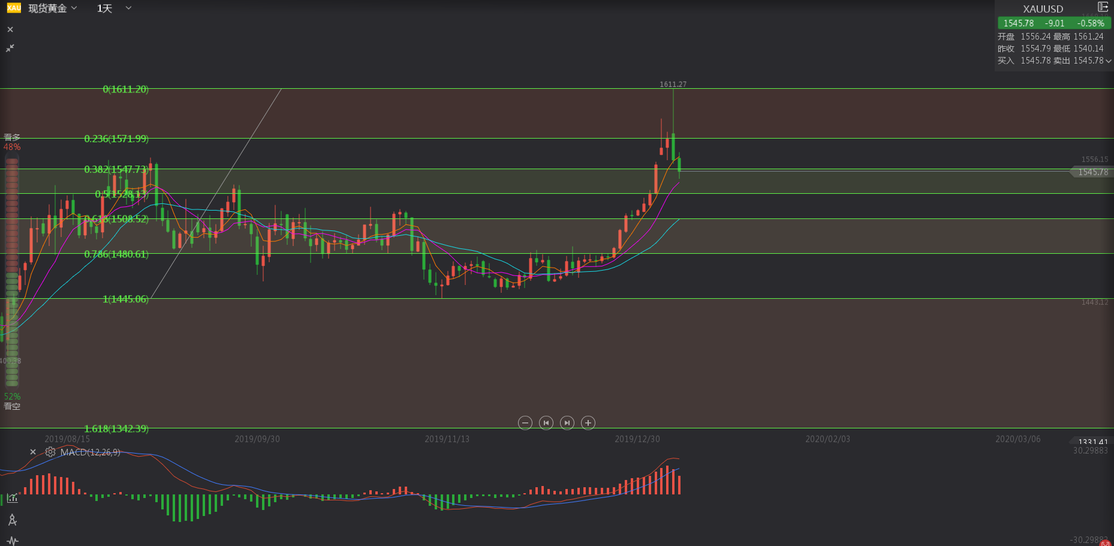Click the waveform pulse icon at bottom left
The width and height of the screenshot is (1114, 546).
(x=13, y=541)
